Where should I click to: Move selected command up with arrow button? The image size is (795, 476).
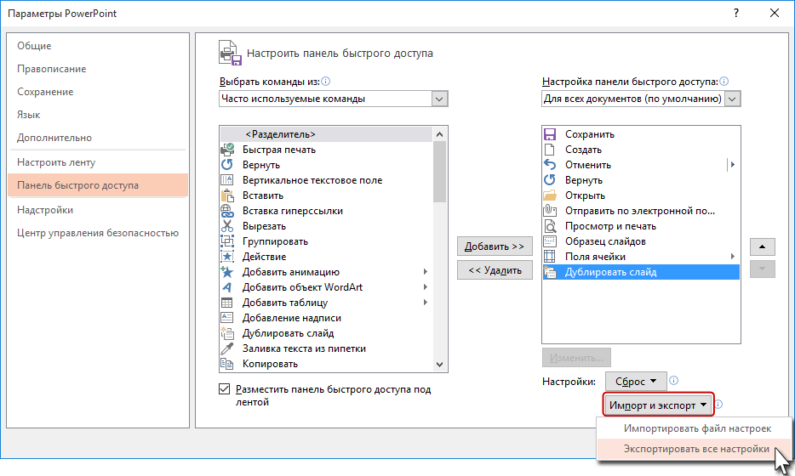click(762, 247)
